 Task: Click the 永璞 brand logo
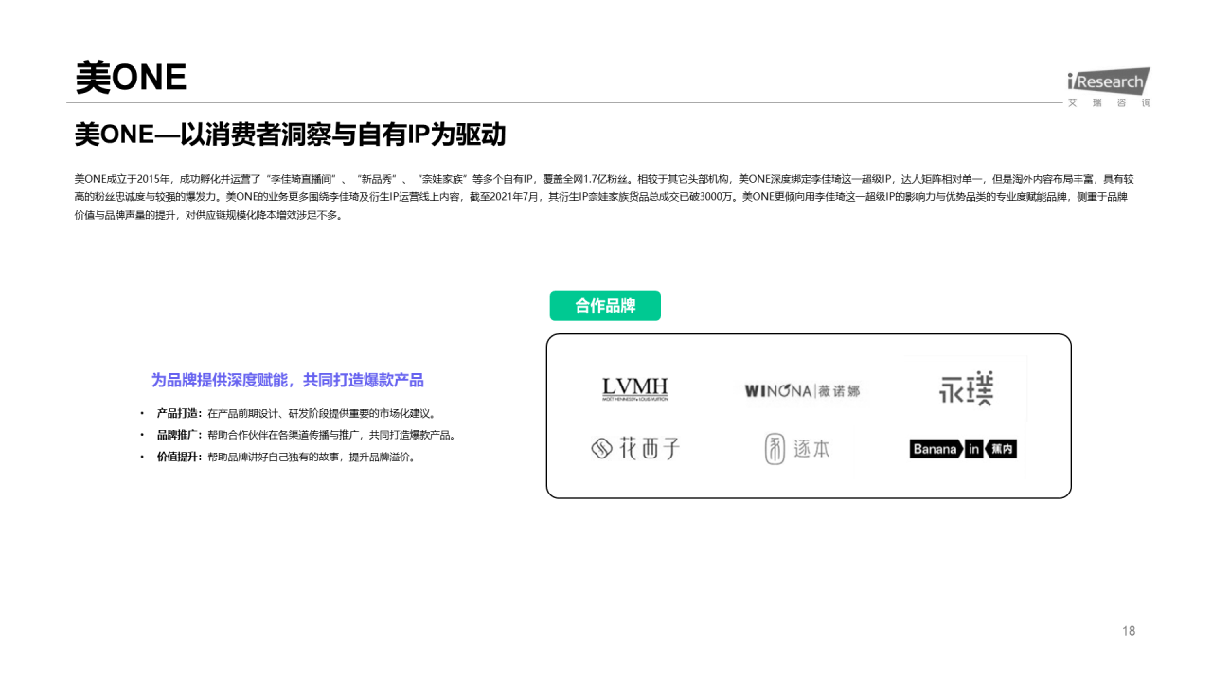click(967, 389)
